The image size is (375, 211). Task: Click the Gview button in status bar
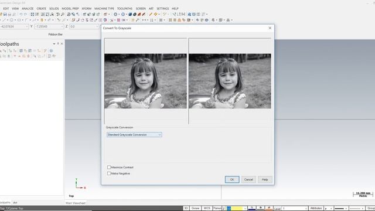click(195, 208)
